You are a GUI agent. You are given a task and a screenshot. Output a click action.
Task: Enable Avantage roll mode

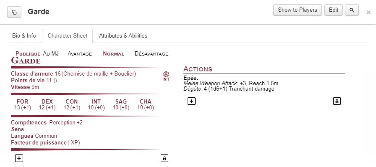point(80,53)
